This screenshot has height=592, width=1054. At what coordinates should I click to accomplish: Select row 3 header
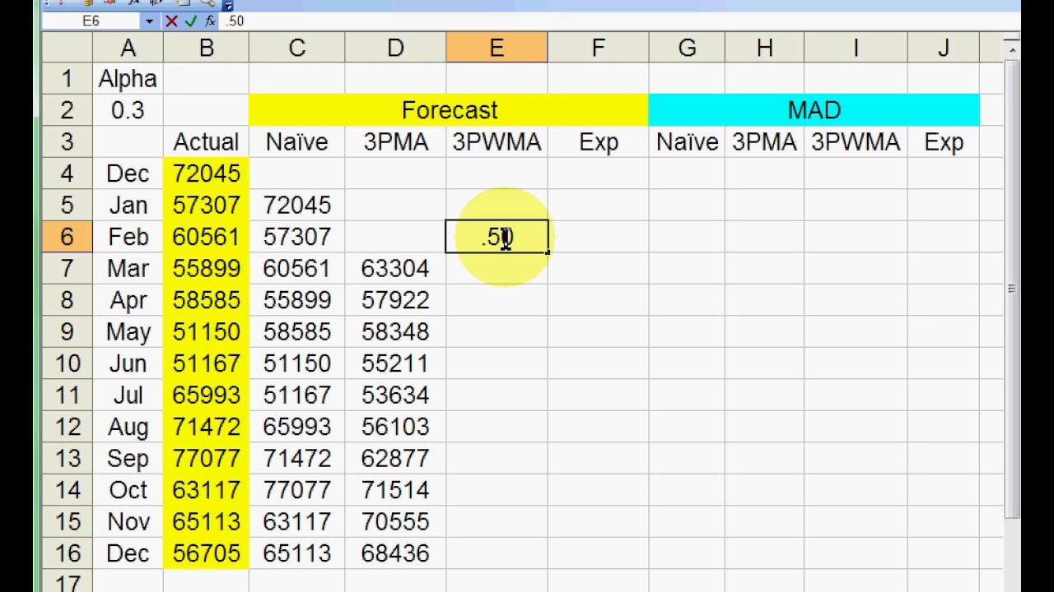click(67, 142)
